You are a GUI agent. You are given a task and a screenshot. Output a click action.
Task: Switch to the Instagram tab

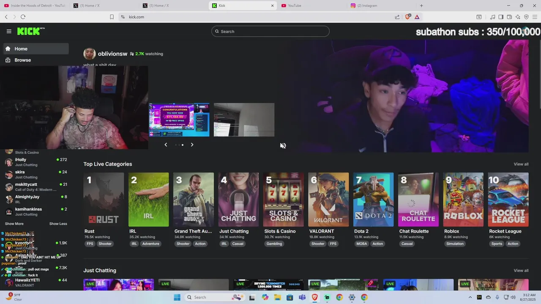coord(381,5)
